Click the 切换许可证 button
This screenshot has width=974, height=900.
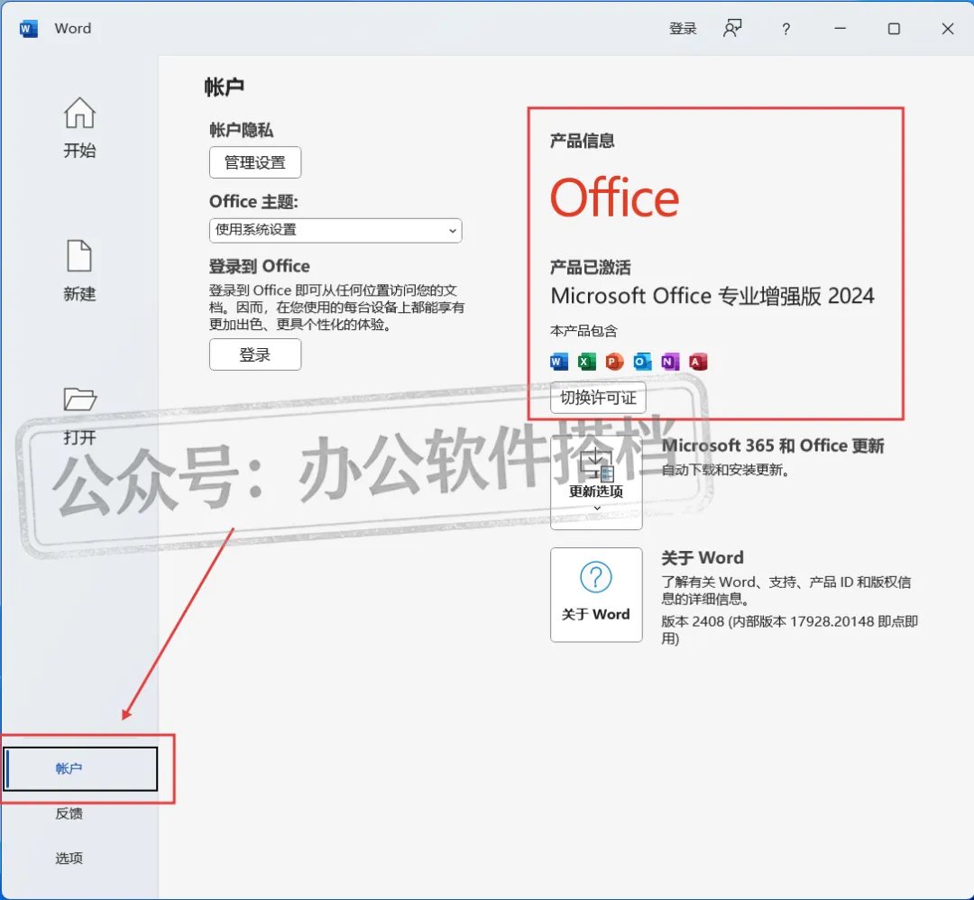(598, 398)
